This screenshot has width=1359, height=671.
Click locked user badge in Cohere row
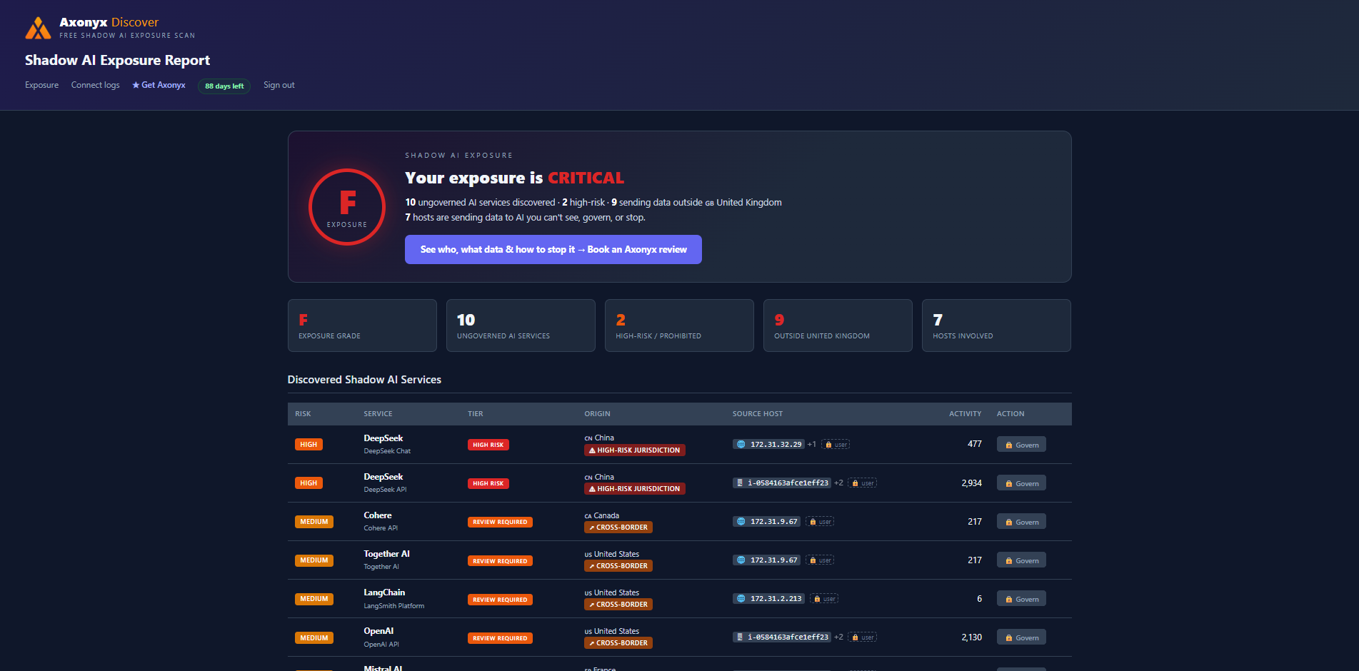(x=820, y=521)
